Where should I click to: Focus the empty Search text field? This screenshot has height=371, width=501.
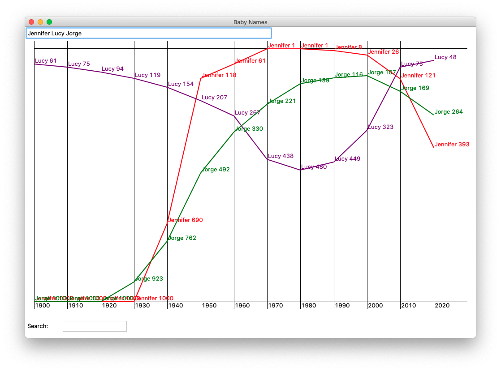pyautogui.click(x=95, y=326)
